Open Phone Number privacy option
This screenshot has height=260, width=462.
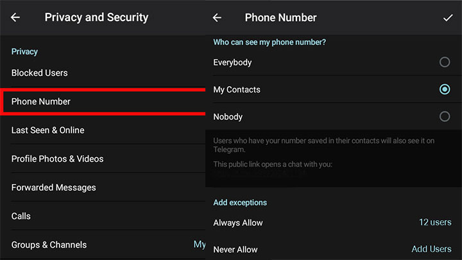tap(103, 101)
